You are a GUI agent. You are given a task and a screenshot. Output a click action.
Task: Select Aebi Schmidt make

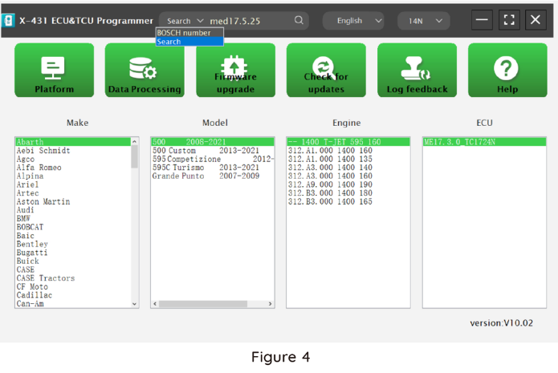(x=73, y=151)
